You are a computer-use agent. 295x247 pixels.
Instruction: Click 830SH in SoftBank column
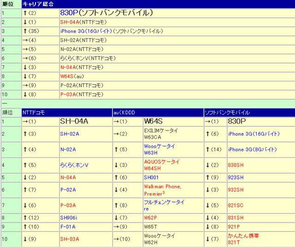[x=236, y=165]
